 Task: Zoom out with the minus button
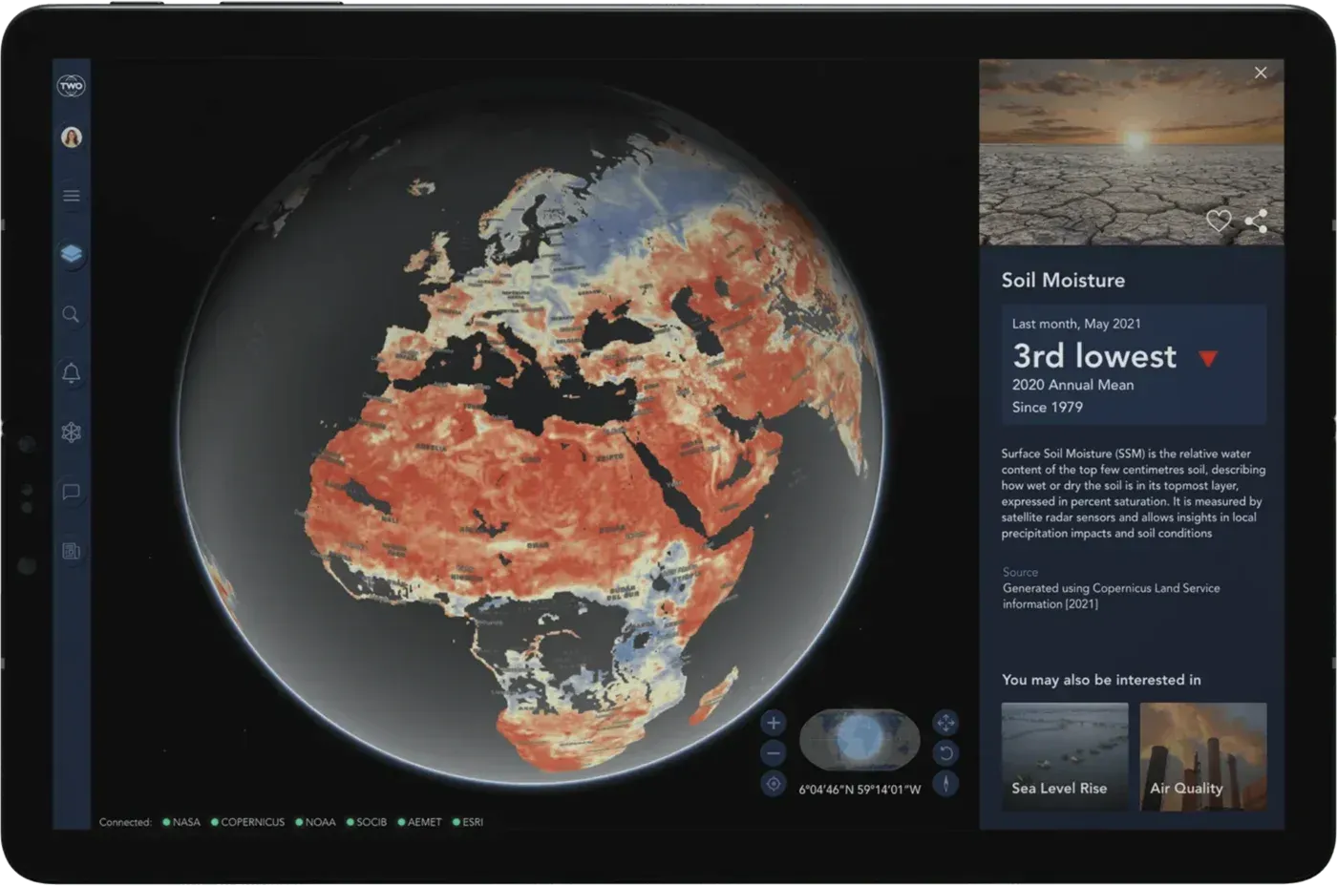[774, 753]
